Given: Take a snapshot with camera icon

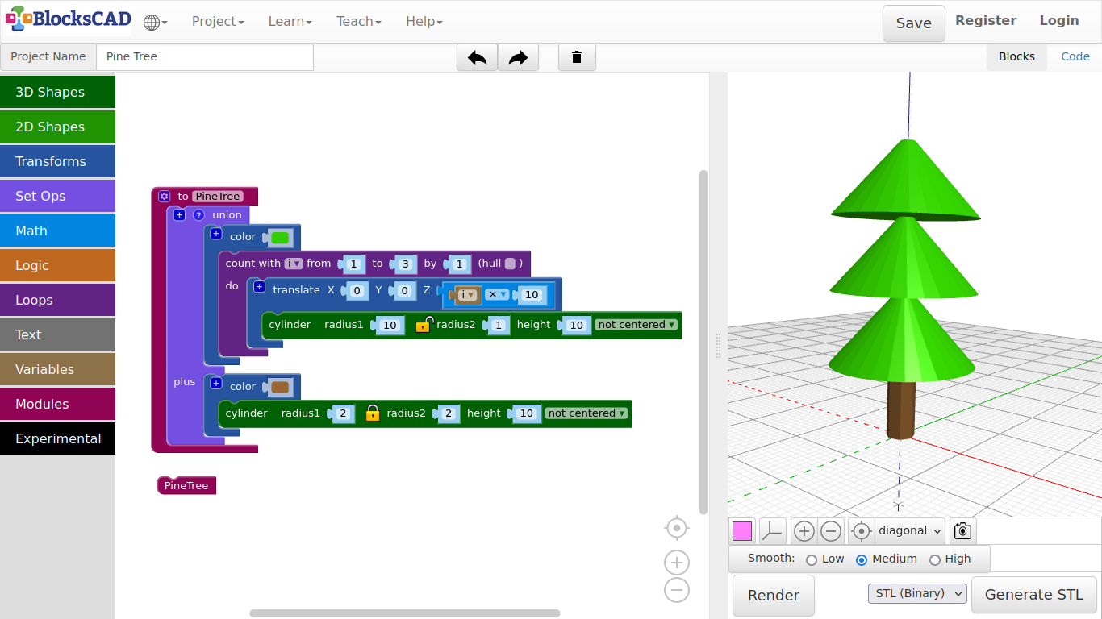Looking at the screenshot, I should tap(962, 531).
